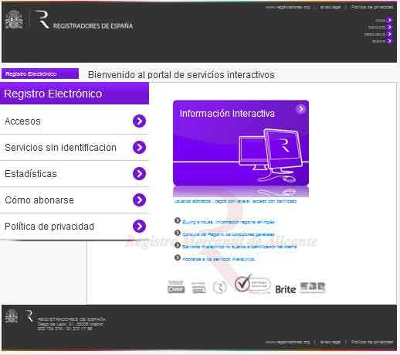The height and width of the screenshot is (355, 400).
Task: Open acceso con certificado link below banner
Action: tap(274, 201)
